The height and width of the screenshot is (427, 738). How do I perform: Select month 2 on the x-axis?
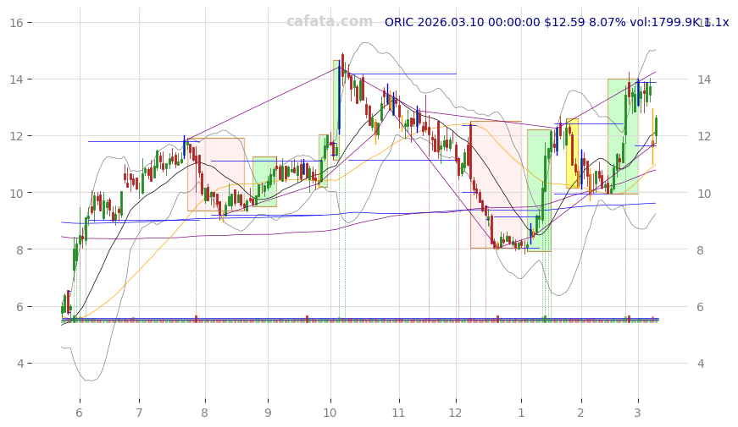[x=580, y=413]
